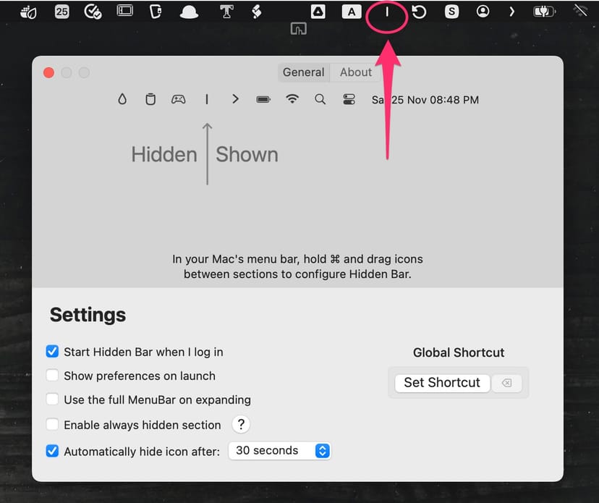
Task: Click the calendar 25 menu bar icon
Action: point(61,12)
